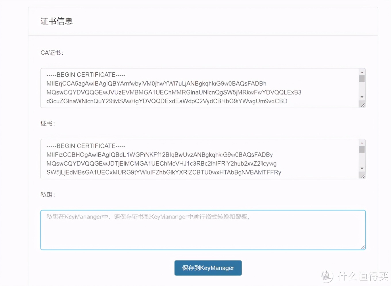
Task: Select the BEGIN CERTIFICATE line in CA box
Action: click(x=86, y=75)
